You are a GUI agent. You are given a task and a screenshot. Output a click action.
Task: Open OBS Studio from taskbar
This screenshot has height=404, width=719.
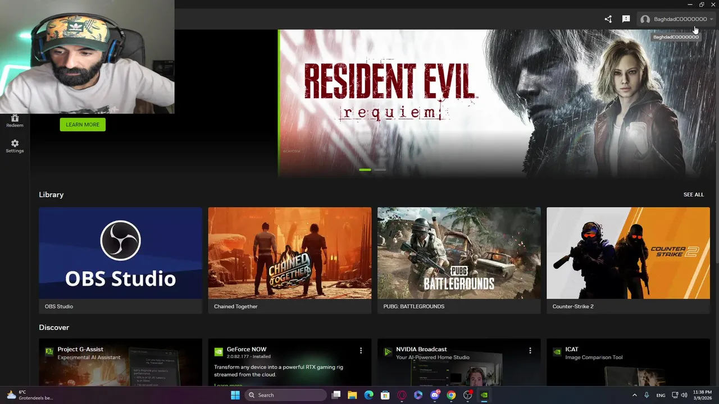tap(467, 395)
